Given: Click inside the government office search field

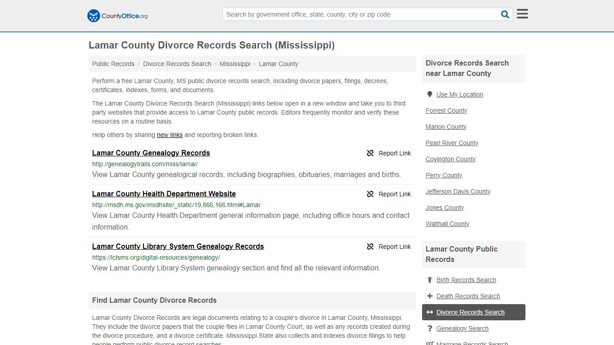Looking at the screenshot, I should point(360,14).
